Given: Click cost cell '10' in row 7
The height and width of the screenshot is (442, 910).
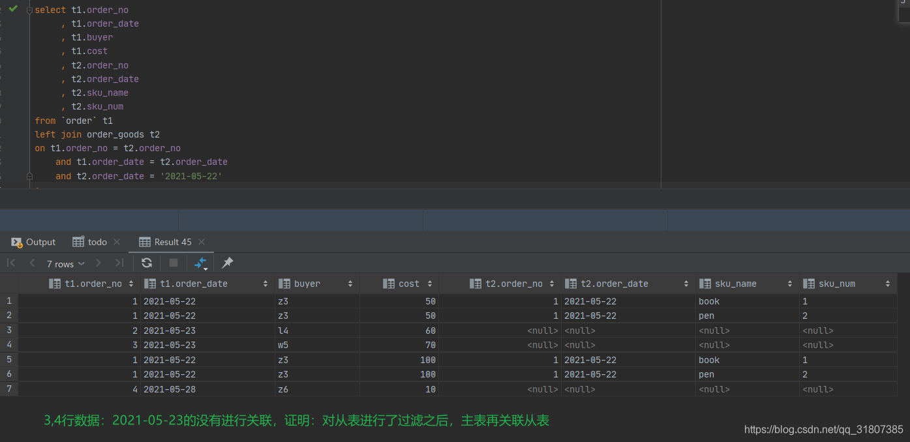Looking at the screenshot, I should [x=399, y=389].
